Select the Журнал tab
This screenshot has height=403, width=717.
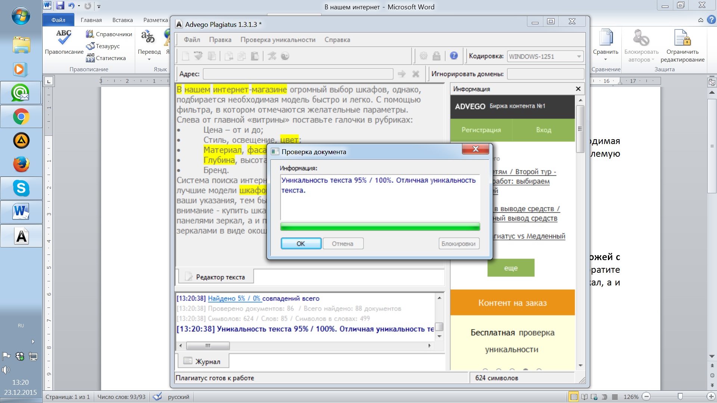[x=203, y=361]
